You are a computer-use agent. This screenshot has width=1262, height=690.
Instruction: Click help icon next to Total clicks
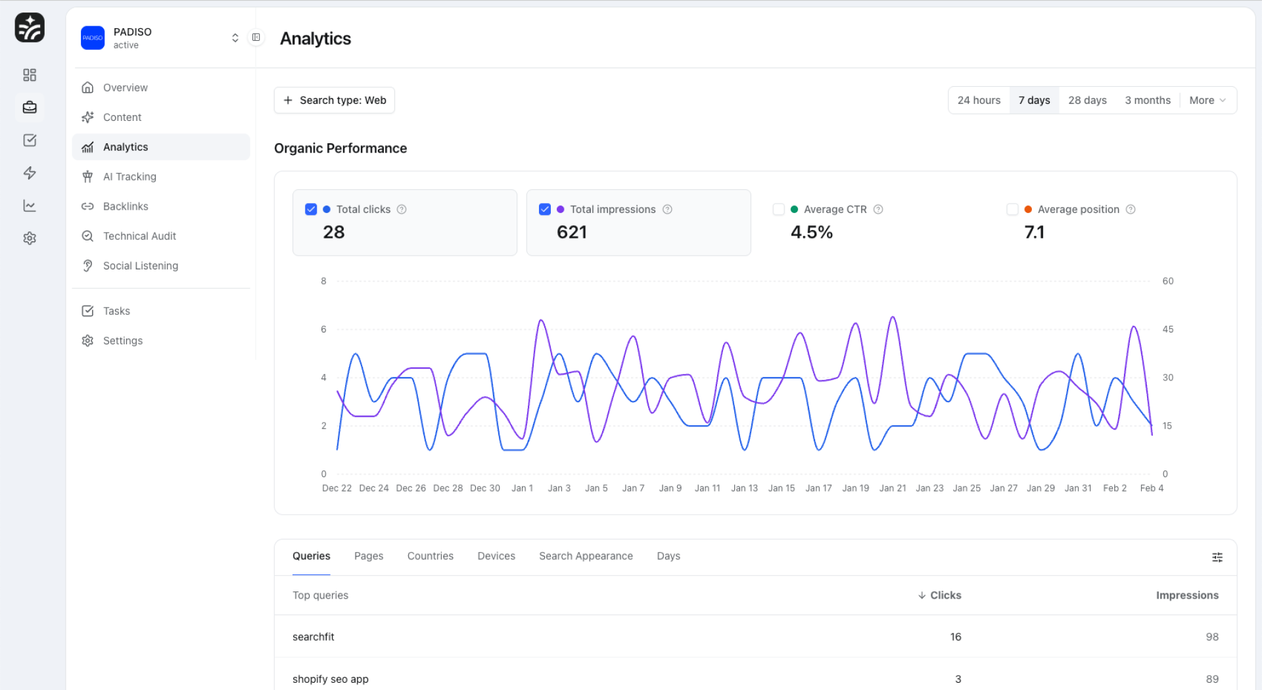pyautogui.click(x=402, y=210)
